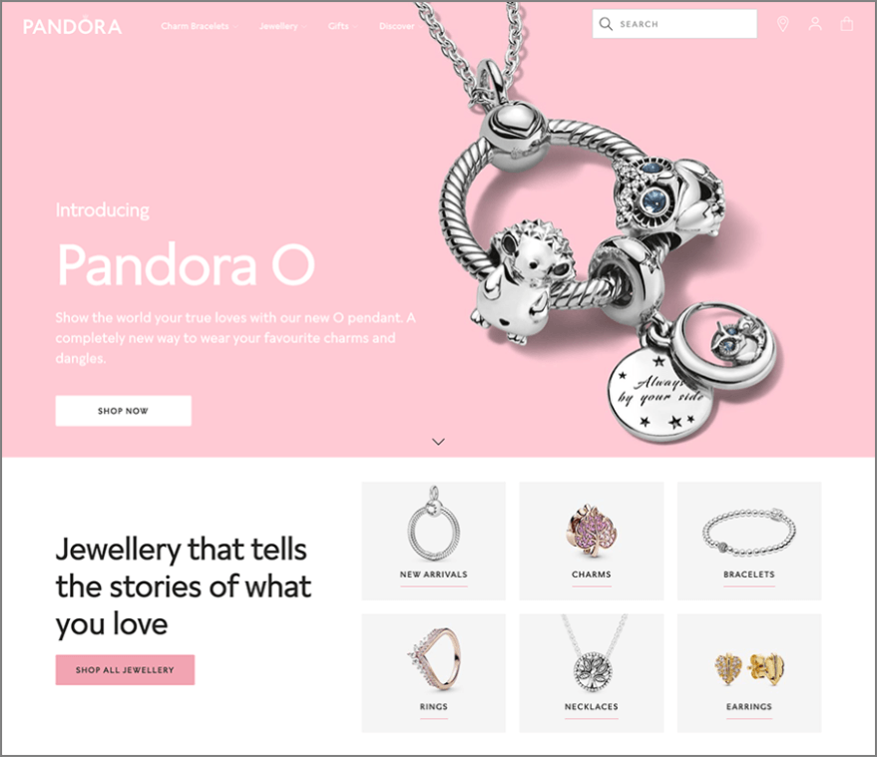Open the store locator pin icon
Screen dimensions: 877x757
point(782,24)
